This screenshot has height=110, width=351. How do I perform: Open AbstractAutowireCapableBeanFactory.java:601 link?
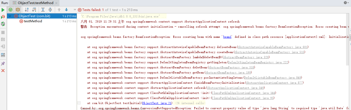coord(273,47)
